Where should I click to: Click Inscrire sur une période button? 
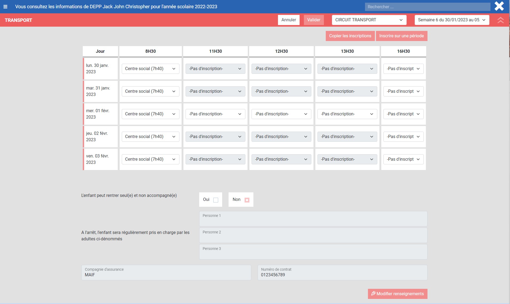pyautogui.click(x=401, y=36)
